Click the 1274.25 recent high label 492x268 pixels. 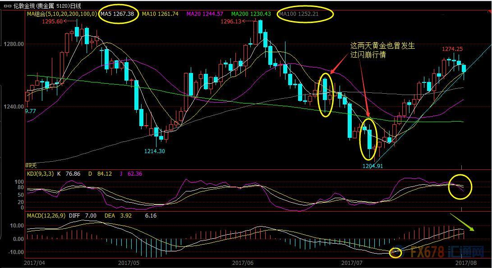pos(452,49)
